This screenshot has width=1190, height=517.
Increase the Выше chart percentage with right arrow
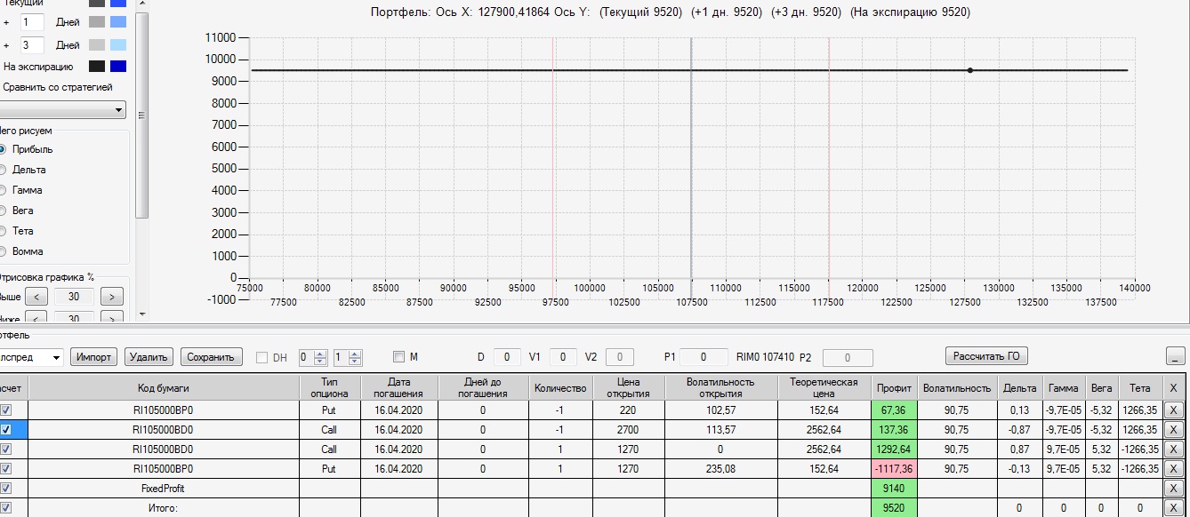(112, 297)
